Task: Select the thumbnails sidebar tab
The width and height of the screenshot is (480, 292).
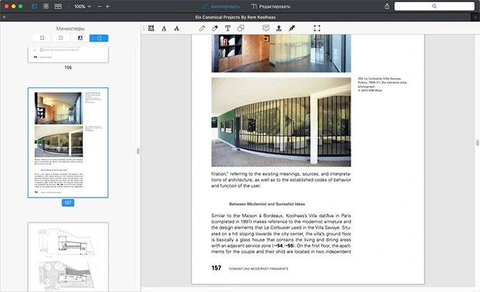Action: point(99,38)
